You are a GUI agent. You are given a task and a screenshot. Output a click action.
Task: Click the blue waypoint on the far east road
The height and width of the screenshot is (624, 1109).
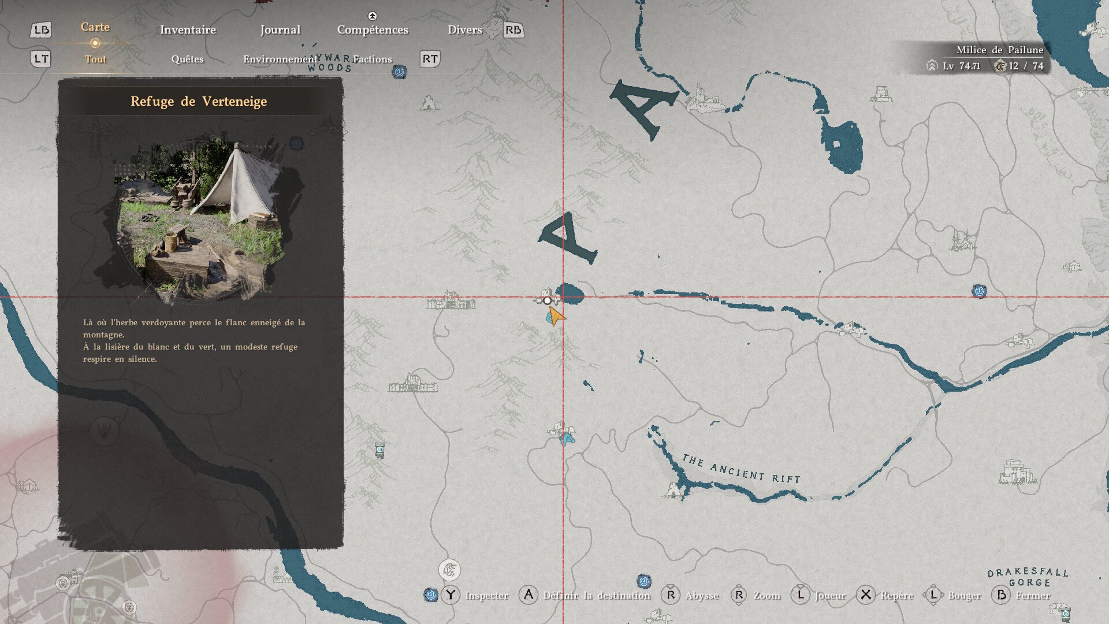pyautogui.click(x=979, y=291)
